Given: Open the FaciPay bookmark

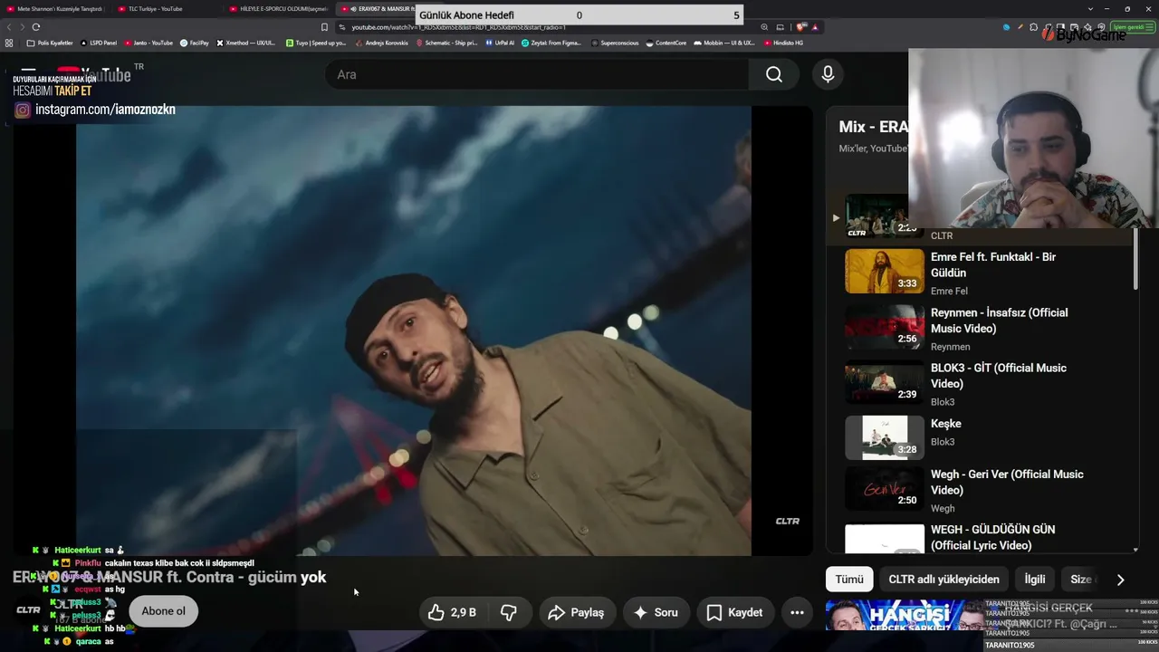Looking at the screenshot, I should [195, 43].
